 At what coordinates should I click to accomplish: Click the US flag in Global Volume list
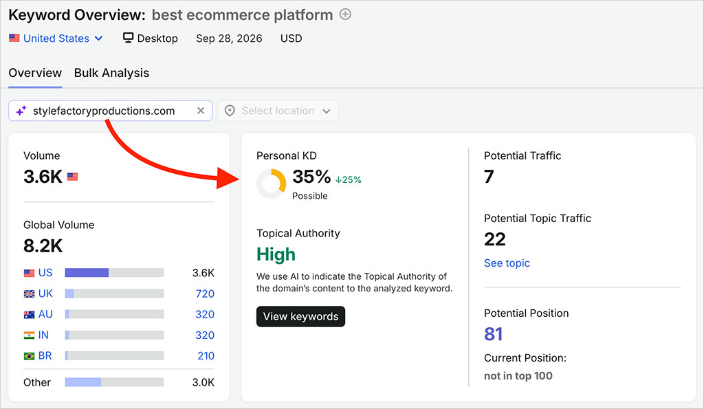point(29,273)
